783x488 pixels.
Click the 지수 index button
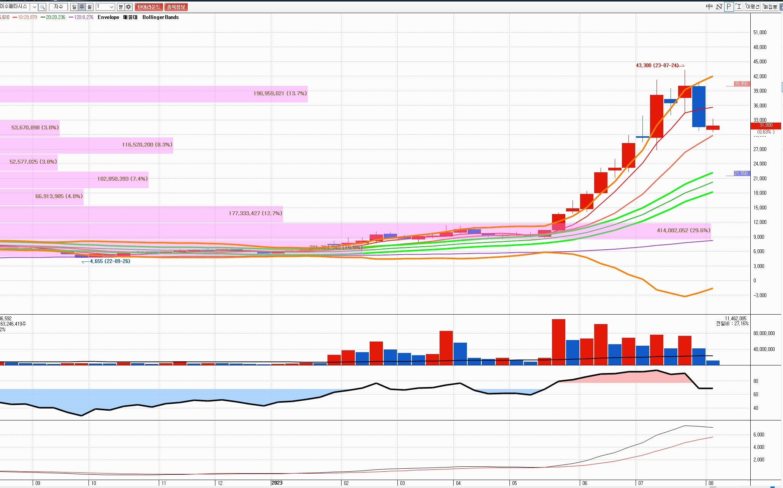tap(59, 7)
